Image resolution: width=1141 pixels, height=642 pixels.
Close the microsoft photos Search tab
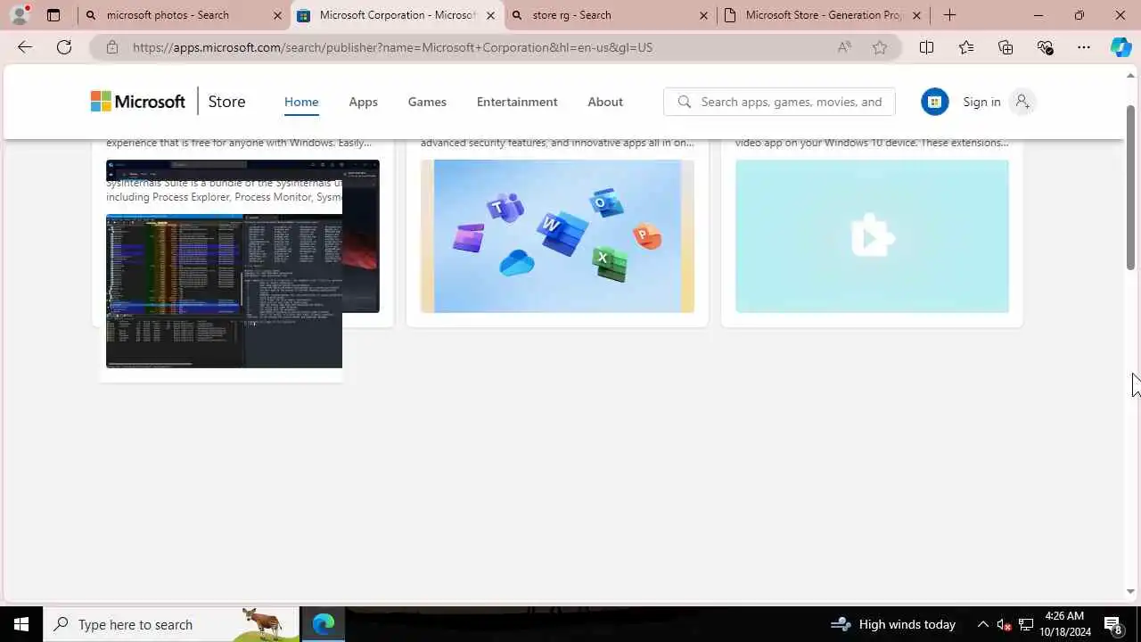click(x=277, y=15)
